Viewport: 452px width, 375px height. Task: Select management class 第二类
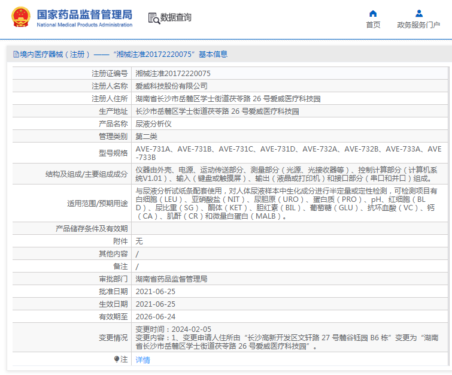click(x=146, y=137)
